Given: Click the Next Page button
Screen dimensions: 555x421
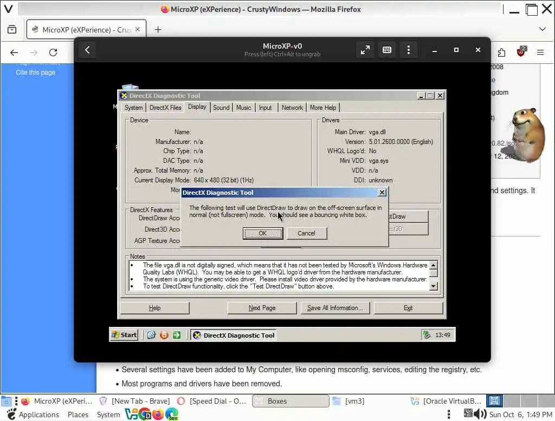Looking at the screenshot, I should tap(262, 308).
